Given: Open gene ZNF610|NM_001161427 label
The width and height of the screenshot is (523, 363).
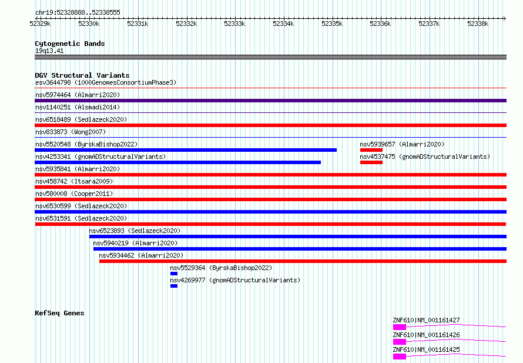Looking at the screenshot, I should pos(426,320).
